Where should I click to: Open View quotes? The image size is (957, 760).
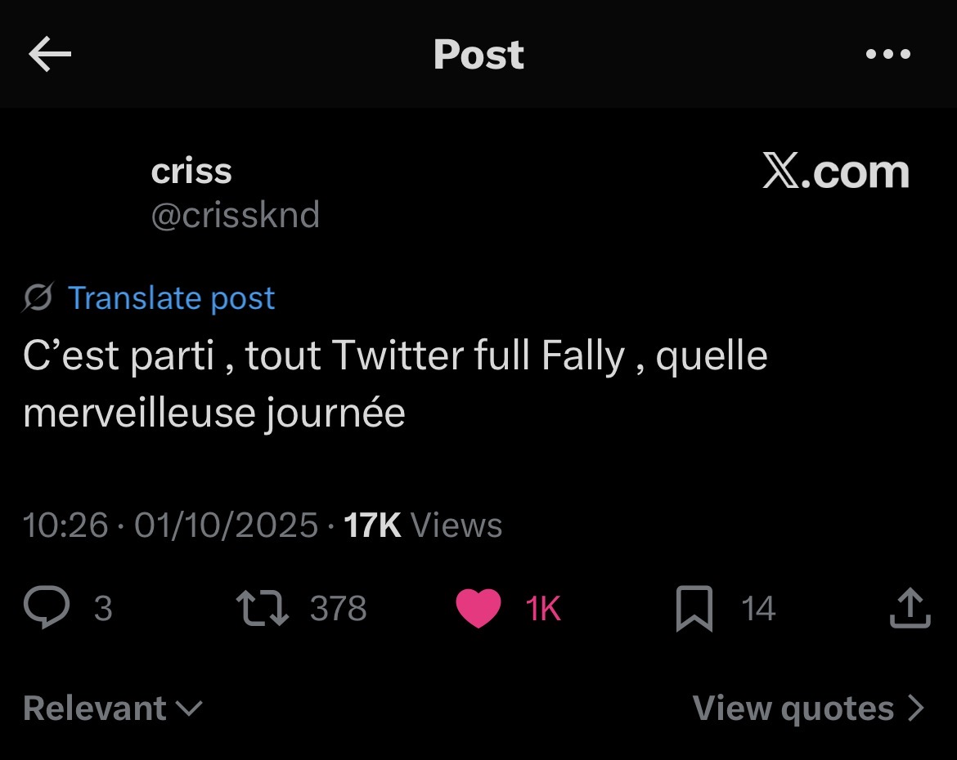808,708
